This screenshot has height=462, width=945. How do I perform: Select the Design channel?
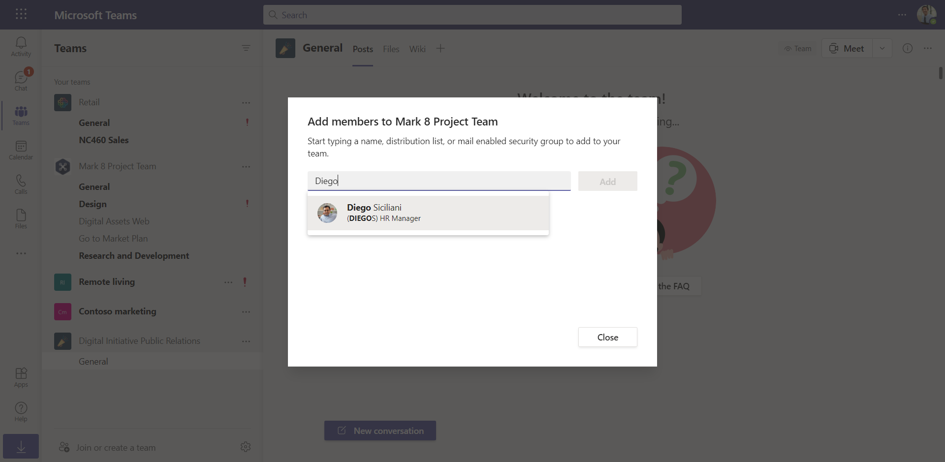(x=93, y=204)
